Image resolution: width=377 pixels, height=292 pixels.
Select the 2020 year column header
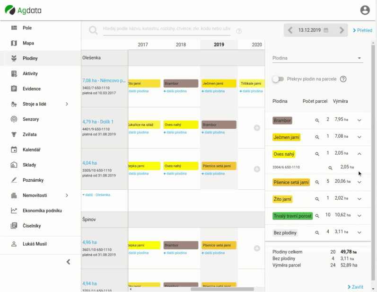257,45
